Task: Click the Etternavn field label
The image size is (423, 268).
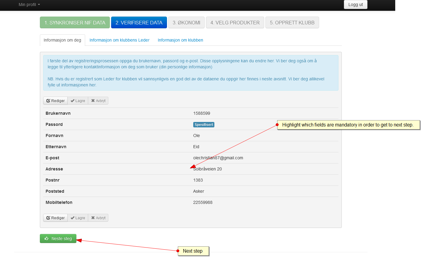Action: [56, 147]
